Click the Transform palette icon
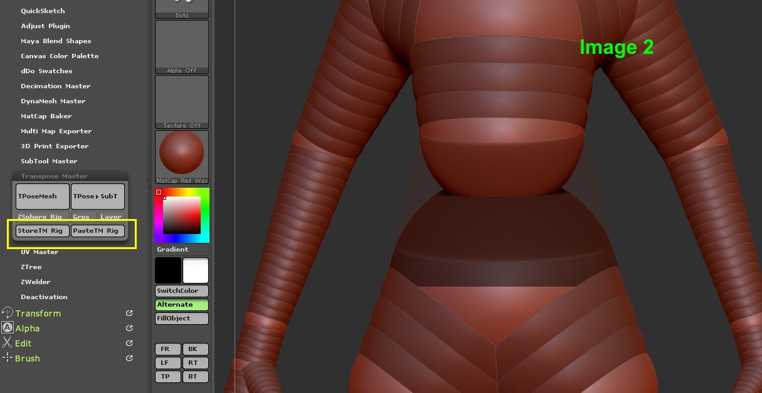 pos(8,313)
